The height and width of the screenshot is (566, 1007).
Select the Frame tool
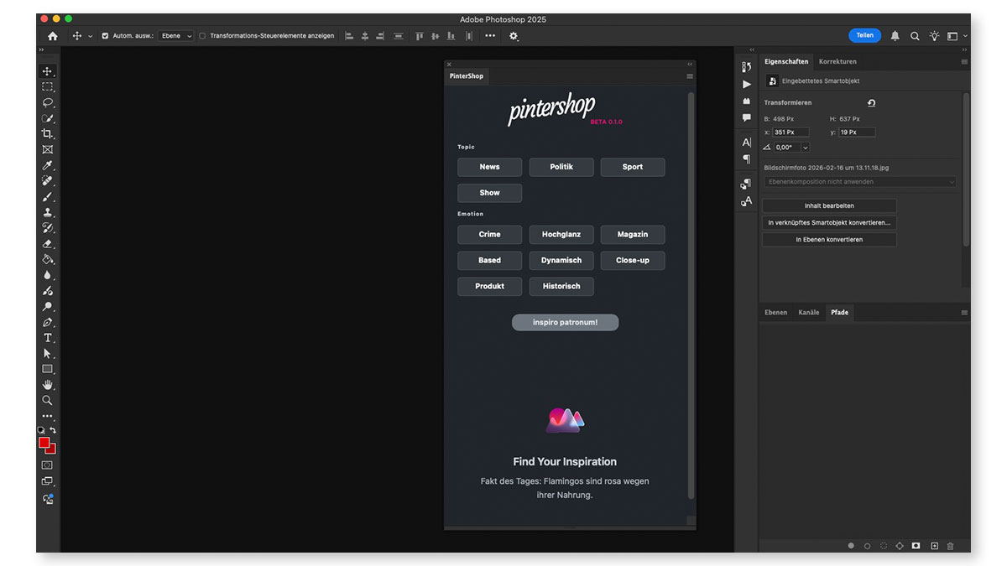(48, 149)
